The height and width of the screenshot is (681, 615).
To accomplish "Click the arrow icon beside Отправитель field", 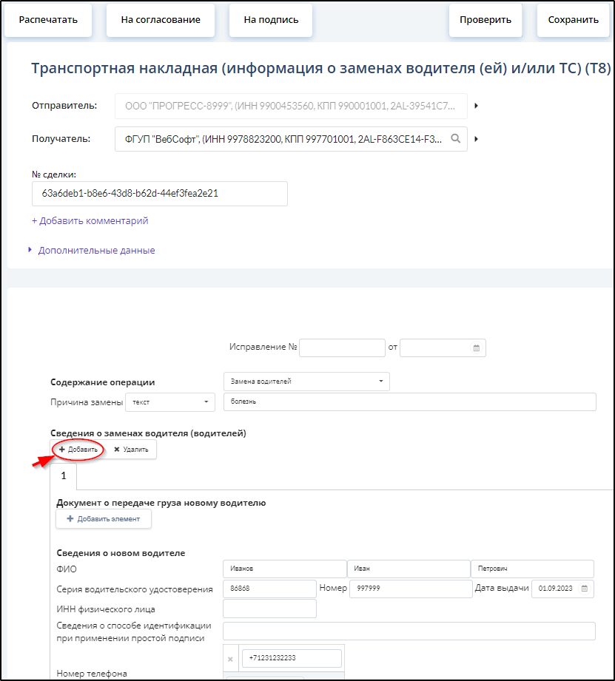I will click(x=477, y=106).
